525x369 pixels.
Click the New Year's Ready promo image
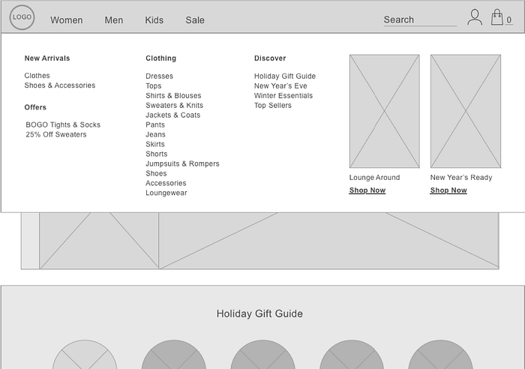pyautogui.click(x=466, y=111)
